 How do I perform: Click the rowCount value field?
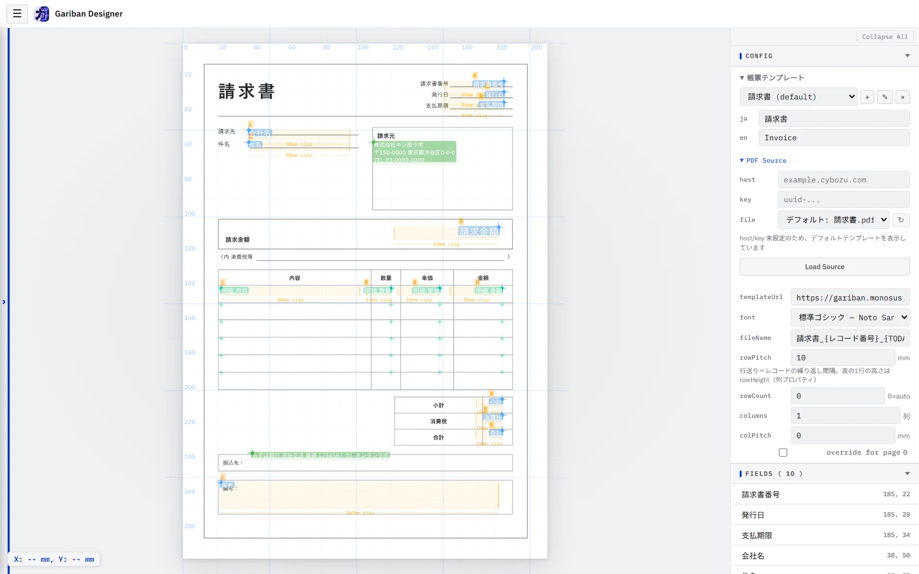tap(838, 396)
